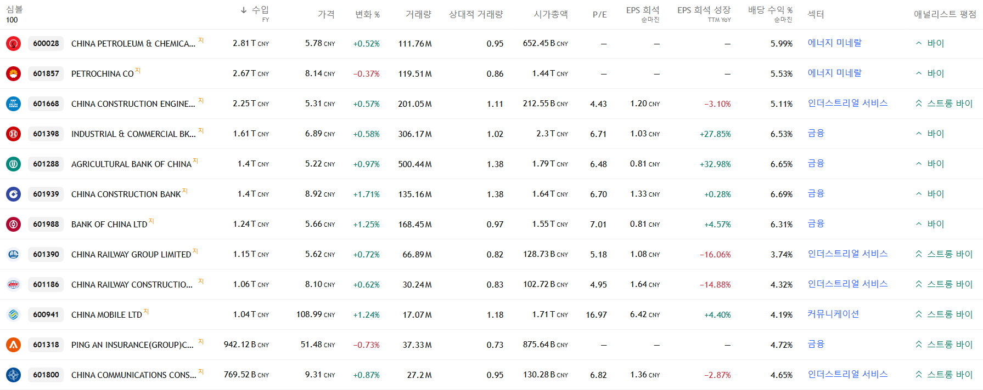Open 인더스트리얼 서비스 link for China Railway Construction
983x390 pixels.
[847, 284]
